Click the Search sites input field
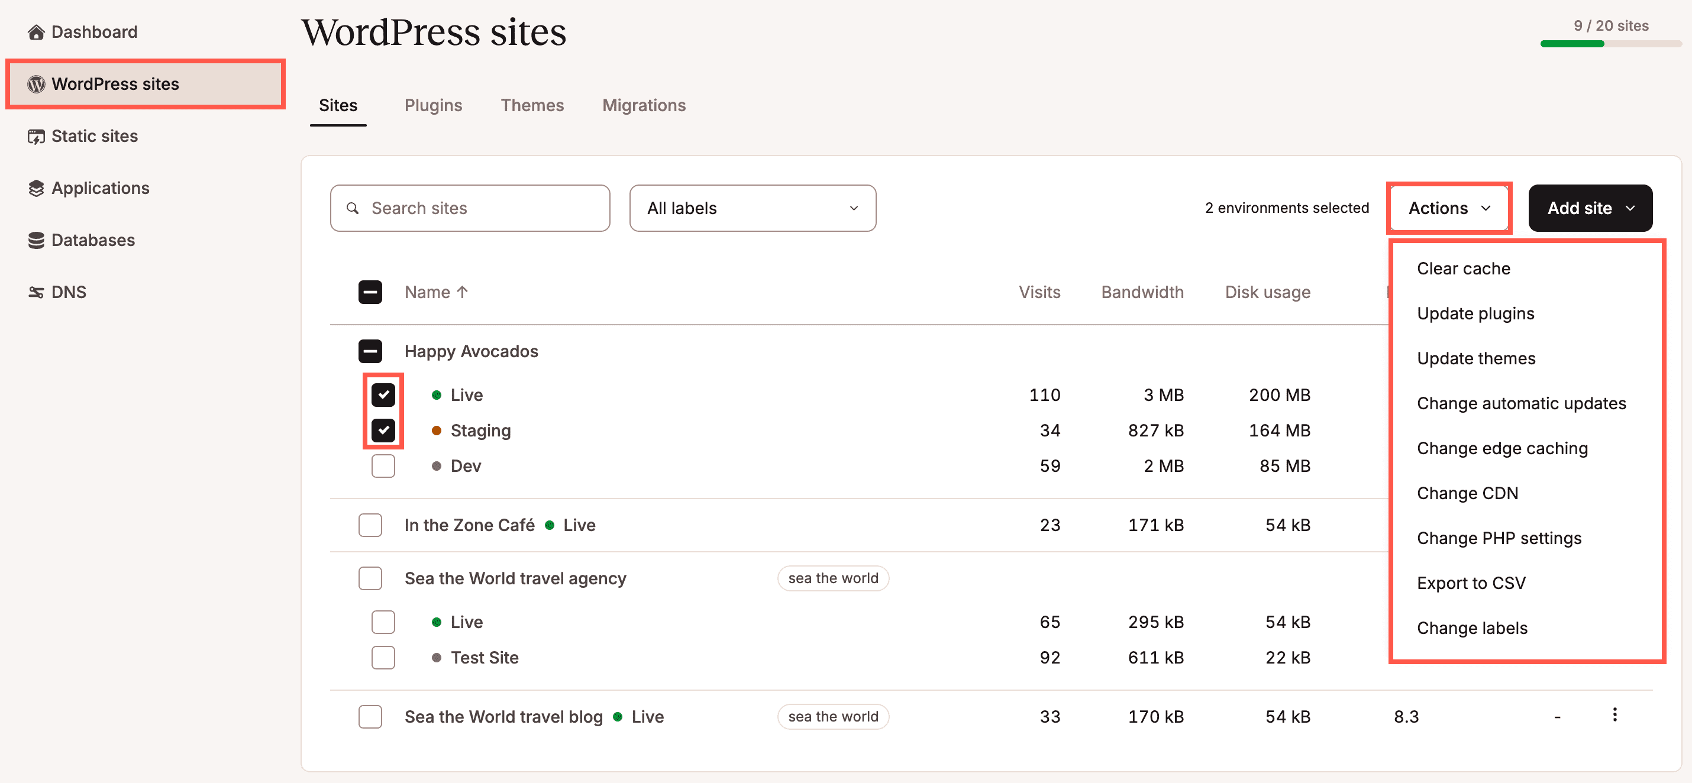Screen dimensions: 1692x783 [x=470, y=208]
